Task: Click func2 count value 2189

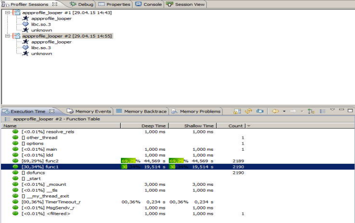Action: (x=238, y=161)
